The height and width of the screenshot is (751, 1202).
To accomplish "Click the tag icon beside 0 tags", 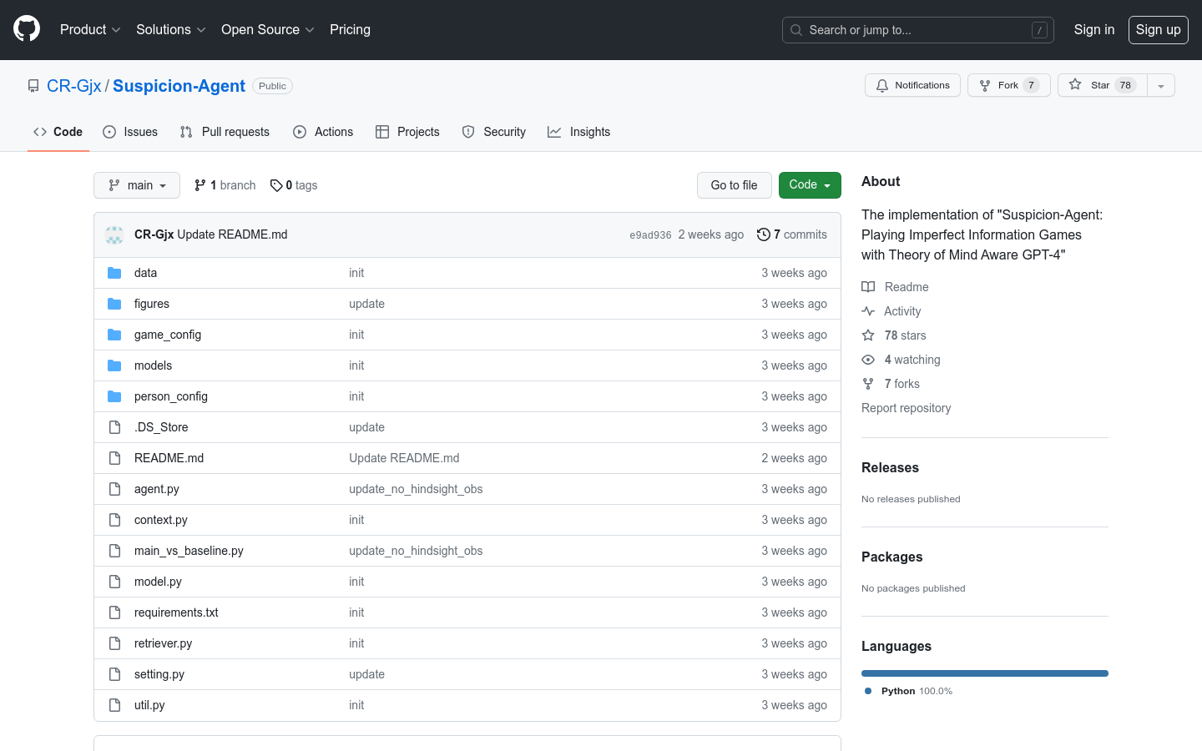I will click(x=276, y=185).
